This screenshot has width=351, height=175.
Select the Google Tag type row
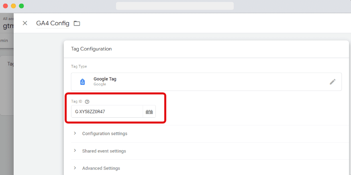[x=206, y=82]
